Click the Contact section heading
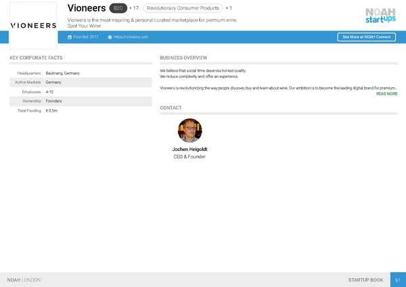Screen dimensions: 406x287 (x=171, y=108)
